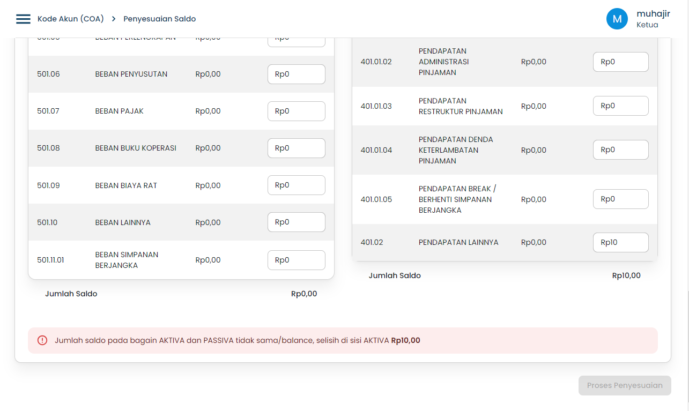Click the field for PENDAPATAN RESTRUKTUR PINJAMAN
The width and height of the screenshot is (689, 411).
click(x=620, y=106)
